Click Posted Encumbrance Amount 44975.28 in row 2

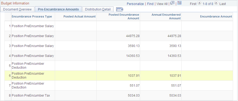click(133, 36)
